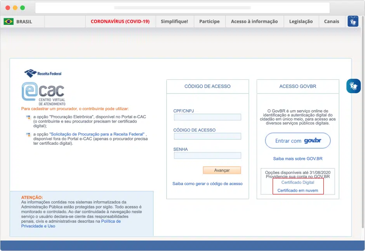Click the ACESSO GOVBR panel header
The image size is (365, 251).
[298, 86]
